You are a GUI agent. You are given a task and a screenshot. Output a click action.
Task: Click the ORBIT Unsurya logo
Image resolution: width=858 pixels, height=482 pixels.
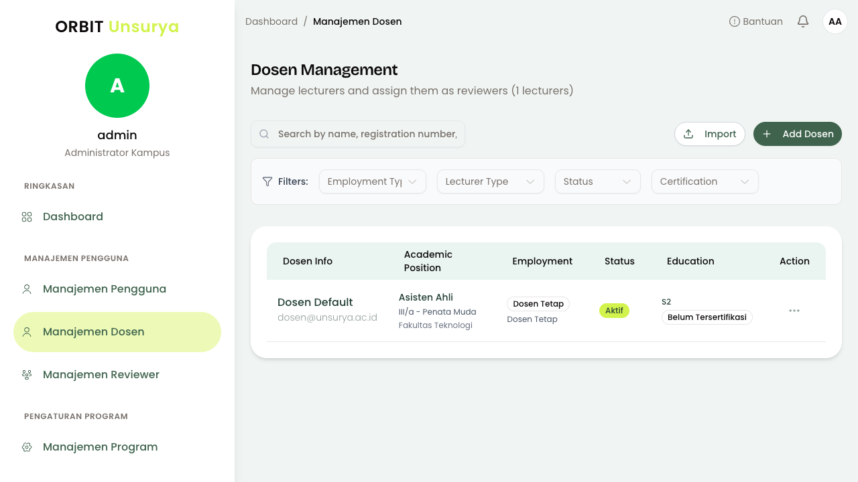[117, 27]
